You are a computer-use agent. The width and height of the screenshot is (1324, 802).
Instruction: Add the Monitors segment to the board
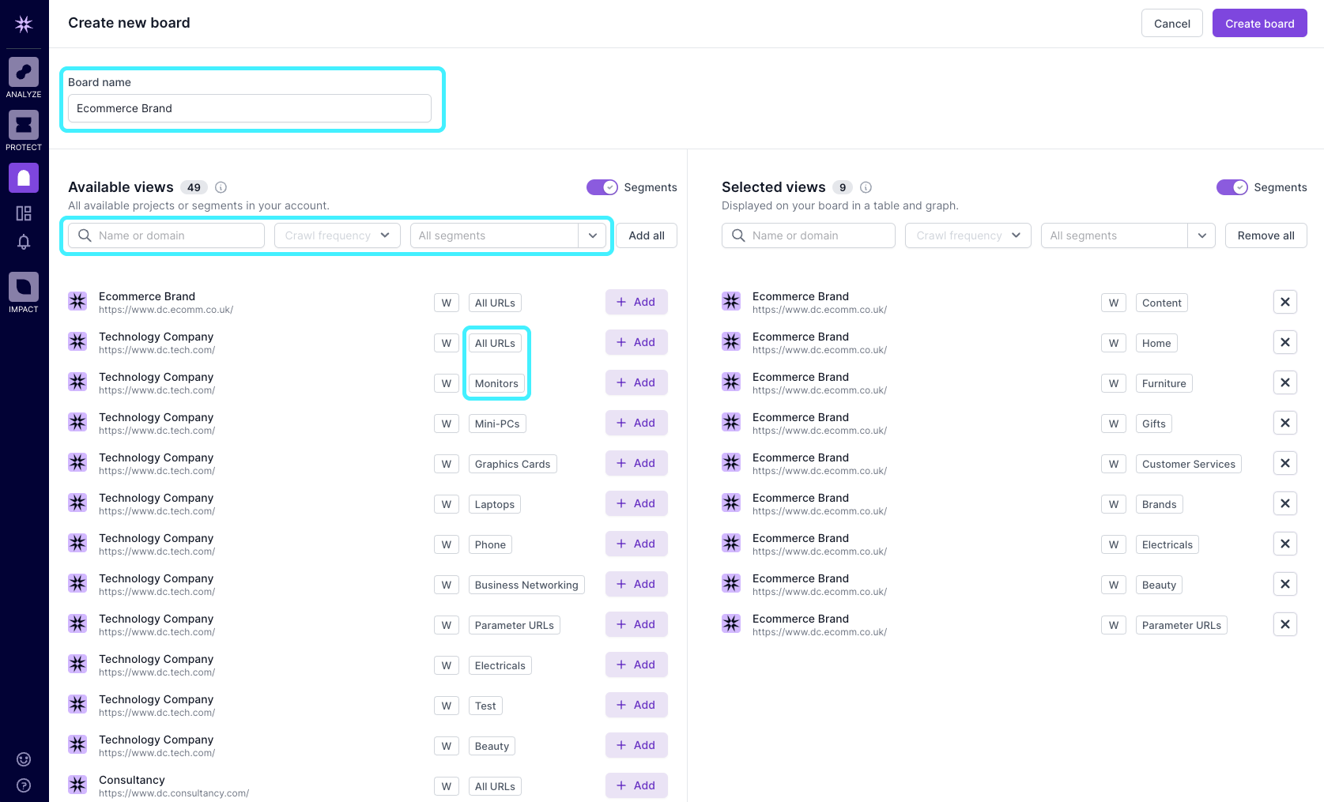[636, 382]
